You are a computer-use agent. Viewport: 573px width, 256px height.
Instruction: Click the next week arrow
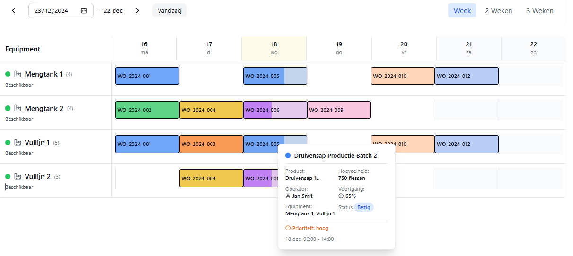point(137,10)
